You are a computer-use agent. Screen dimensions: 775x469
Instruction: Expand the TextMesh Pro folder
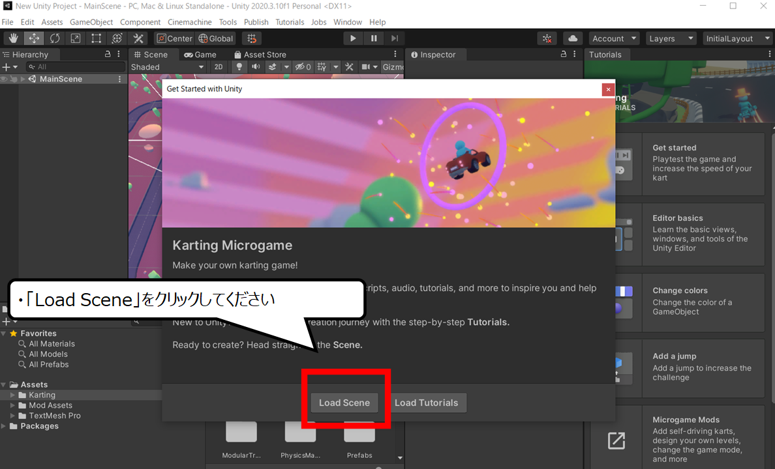click(x=12, y=416)
